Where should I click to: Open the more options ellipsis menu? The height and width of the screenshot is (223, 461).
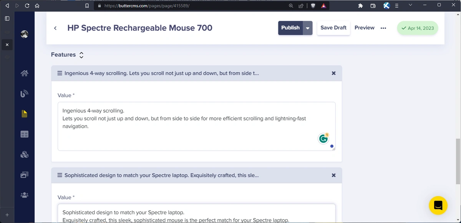pos(383,28)
